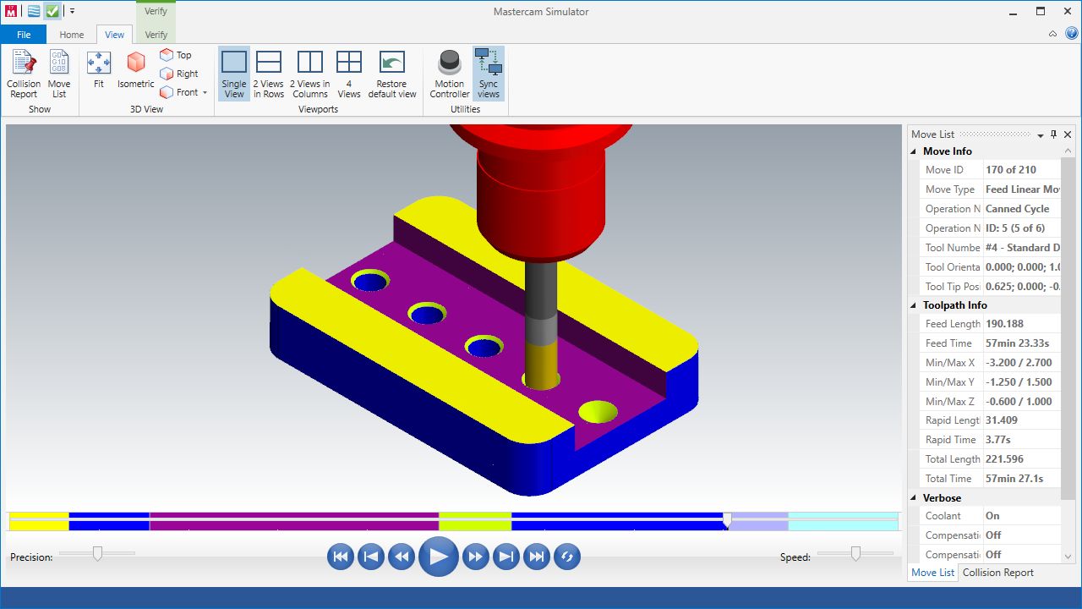Open the Front view dropdown arrow
The width and height of the screenshot is (1082, 609).
(205, 92)
